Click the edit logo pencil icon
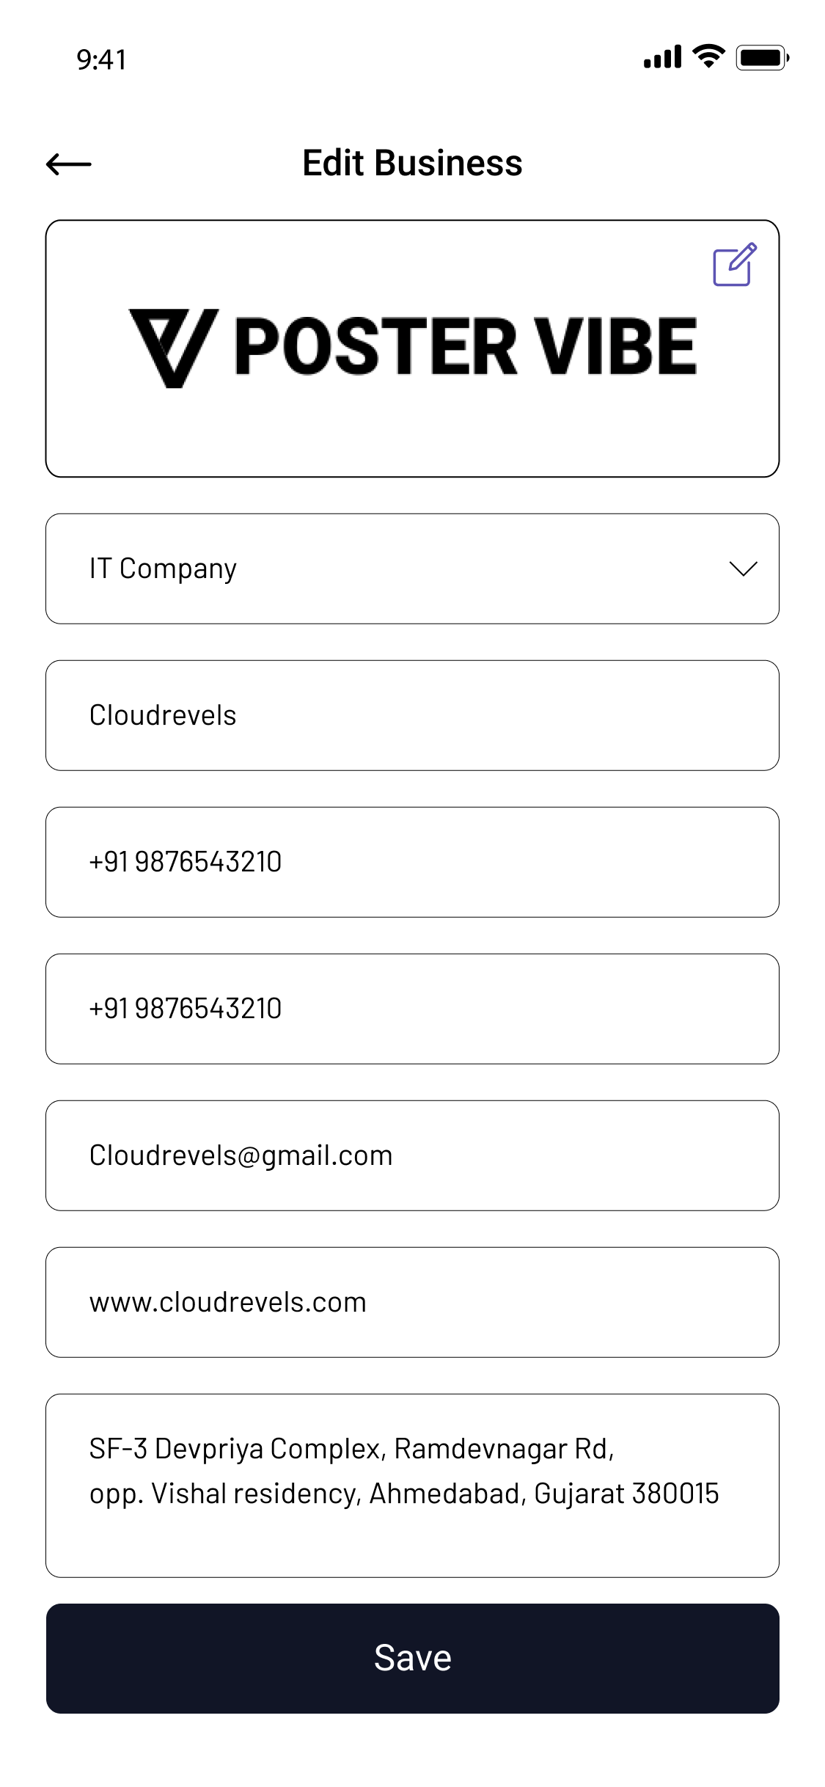The image size is (825, 1787). 735,264
